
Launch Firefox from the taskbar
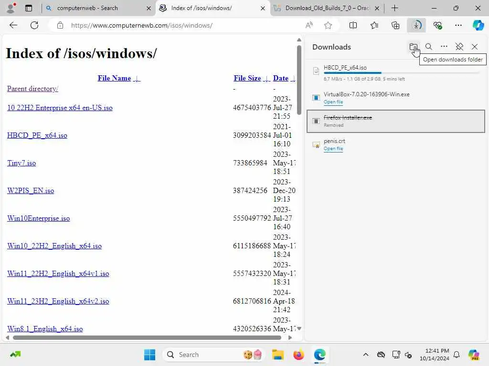click(x=298, y=355)
